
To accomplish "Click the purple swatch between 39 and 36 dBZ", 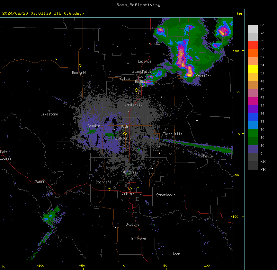I will click(x=253, y=109).
